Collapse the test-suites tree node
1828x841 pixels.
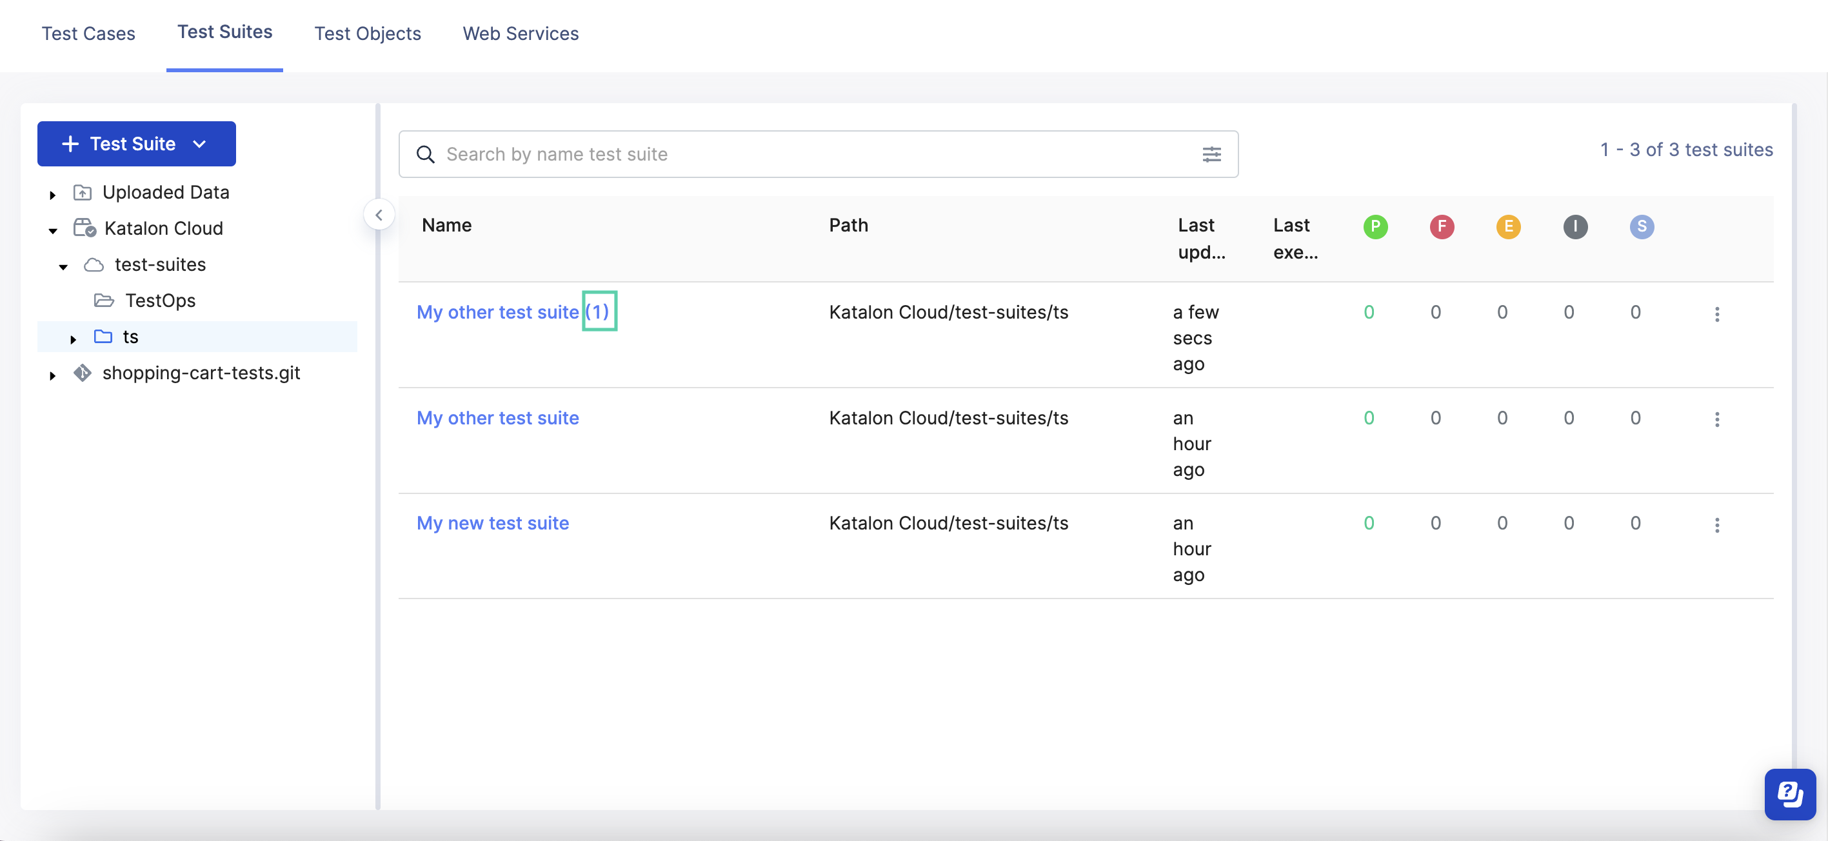pyautogui.click(x=63, y=267)
